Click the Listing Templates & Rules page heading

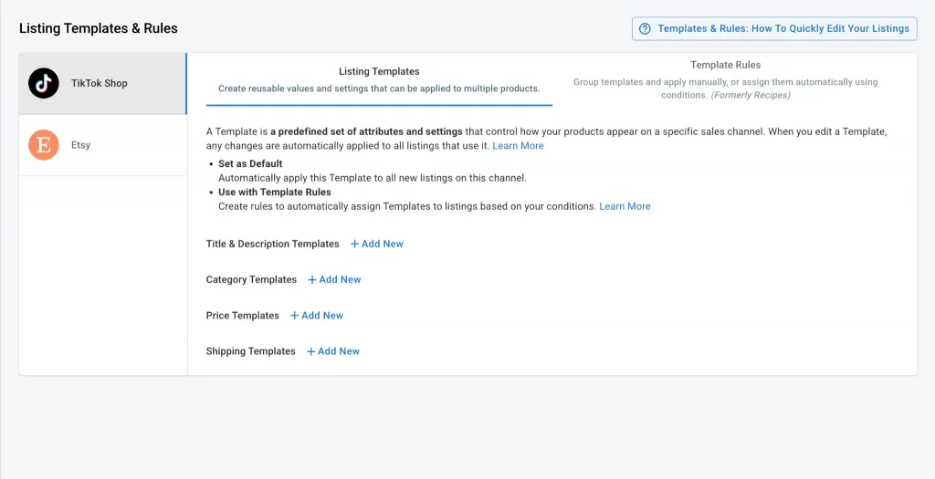point(99,28)
